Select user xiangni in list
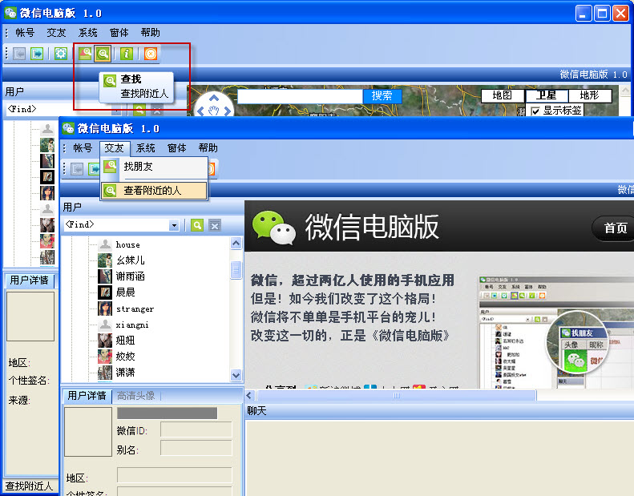This screenshot has height=496, width=634. tap(132, 325)
